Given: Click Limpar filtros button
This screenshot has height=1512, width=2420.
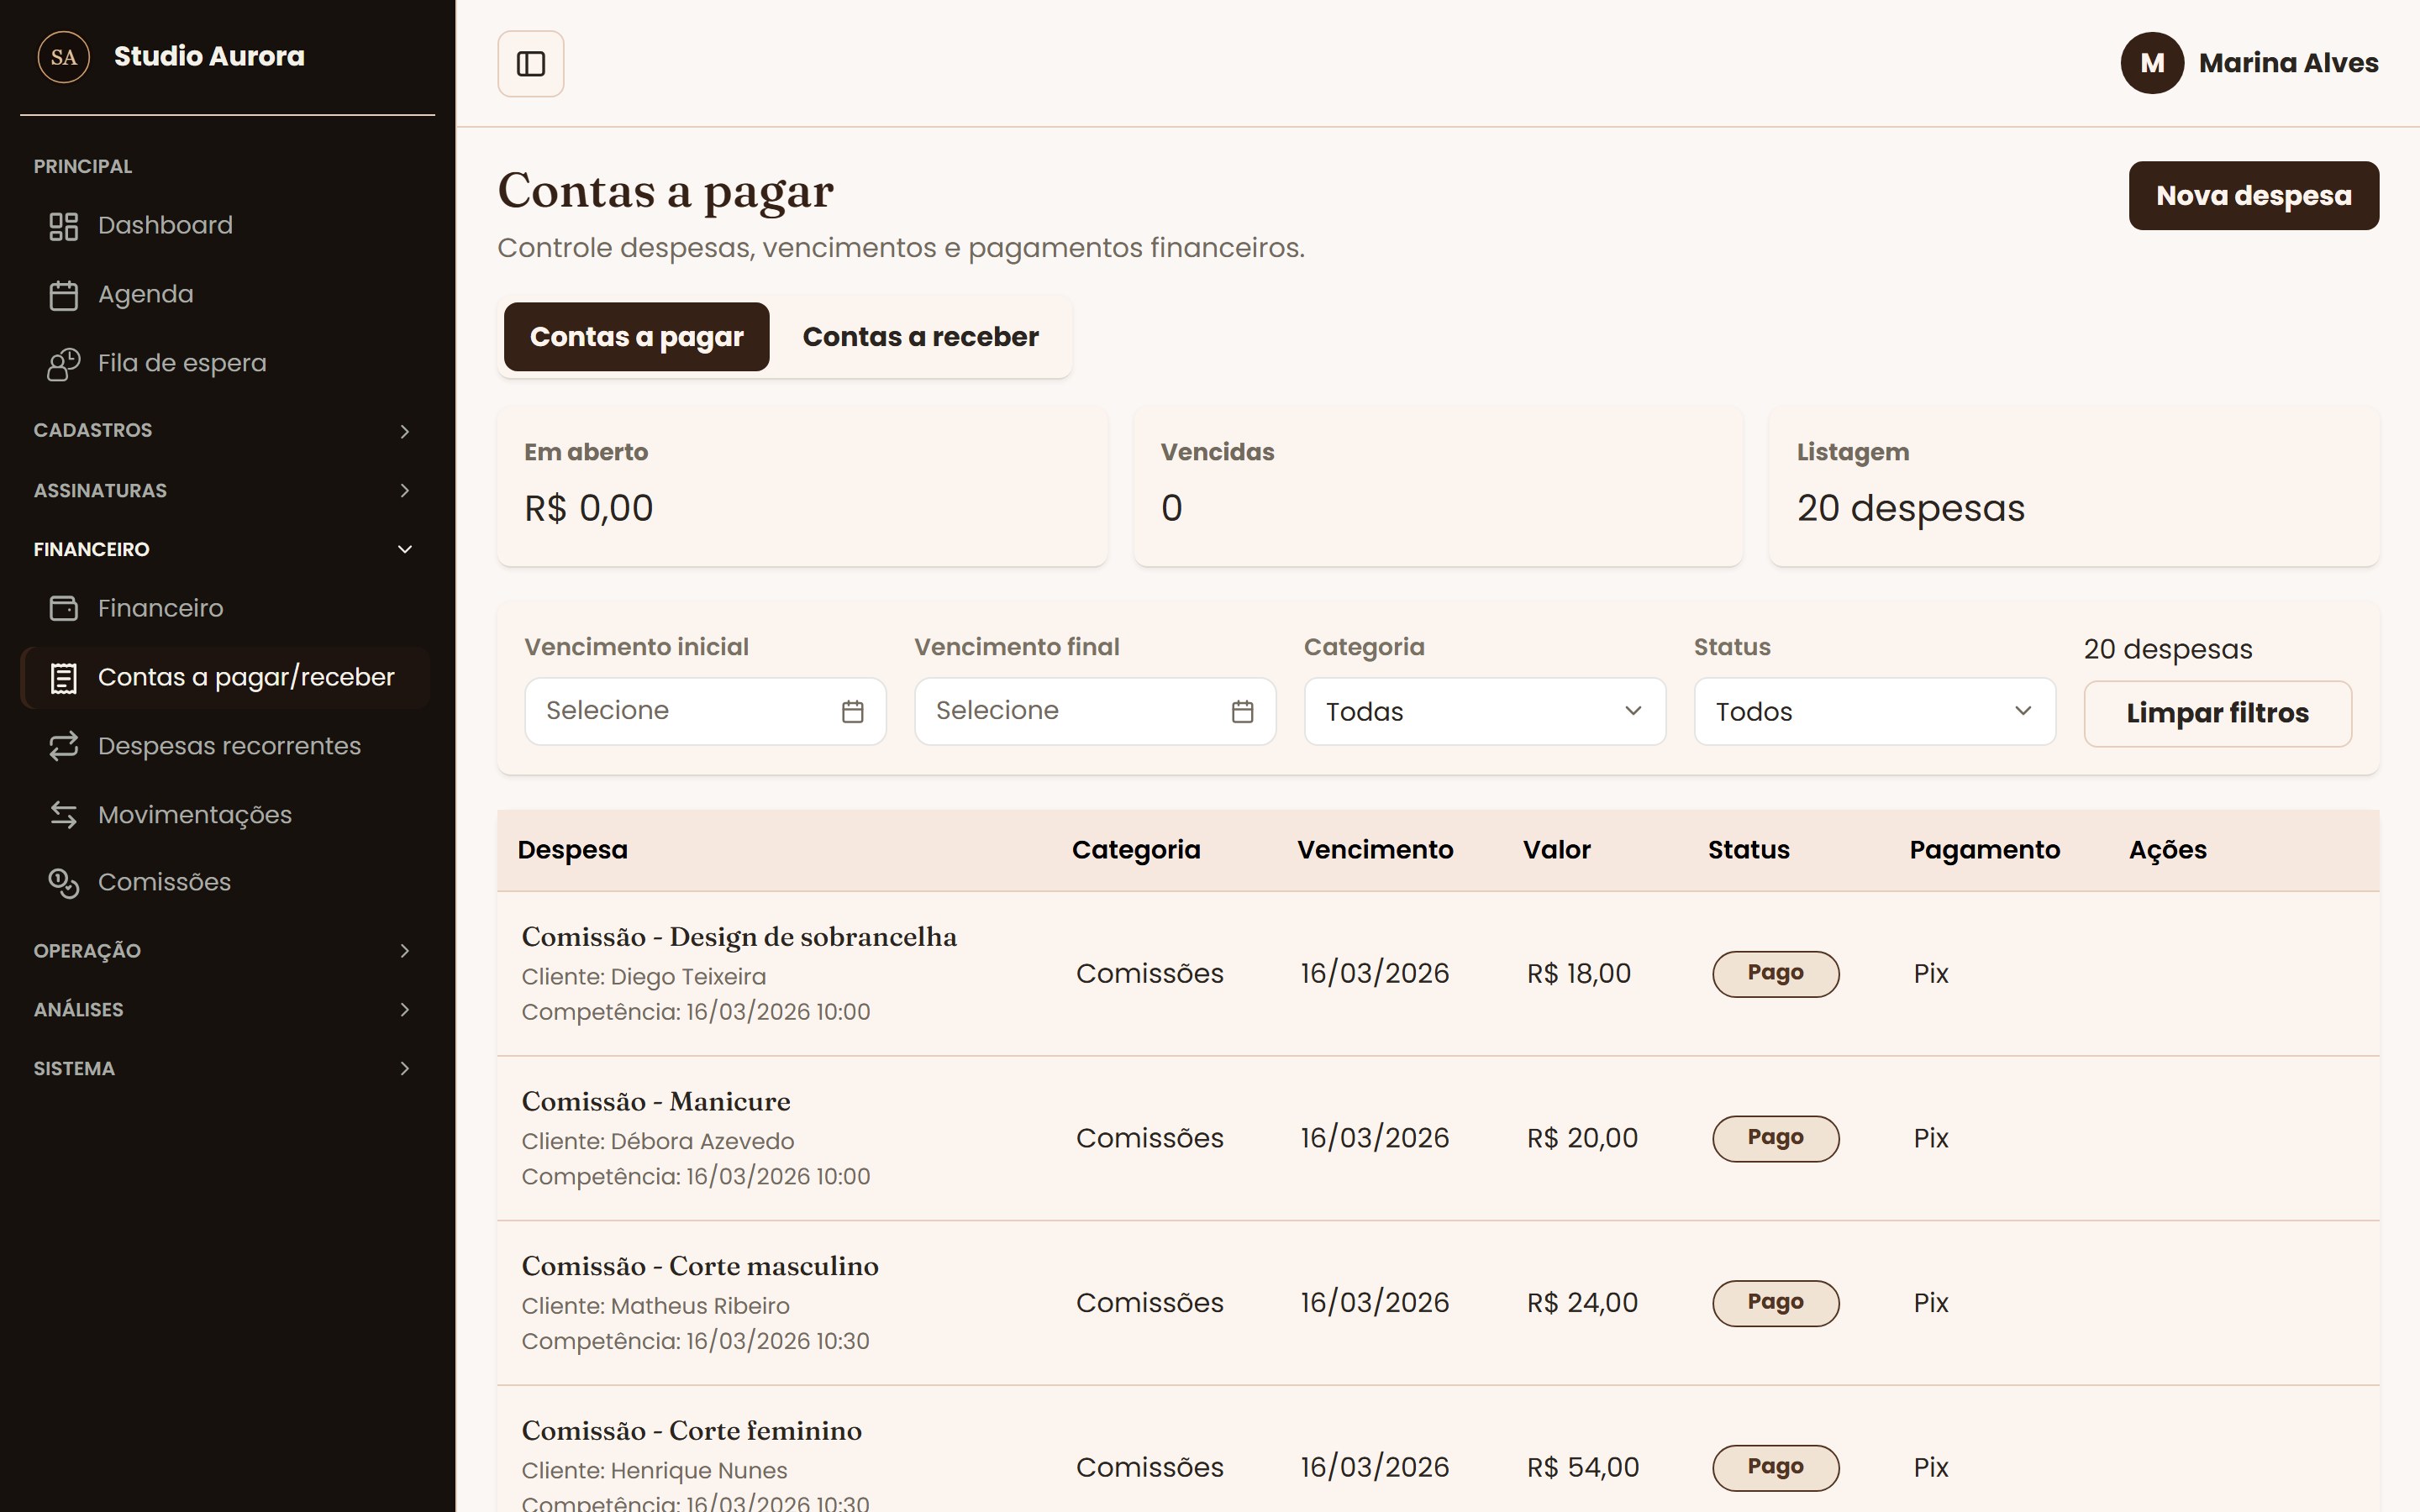Looking at the screenshot, I should 2217,714.
